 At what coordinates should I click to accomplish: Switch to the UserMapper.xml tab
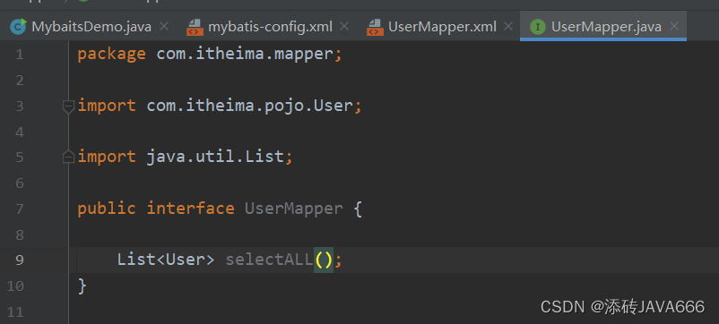(x=442, y=27)
